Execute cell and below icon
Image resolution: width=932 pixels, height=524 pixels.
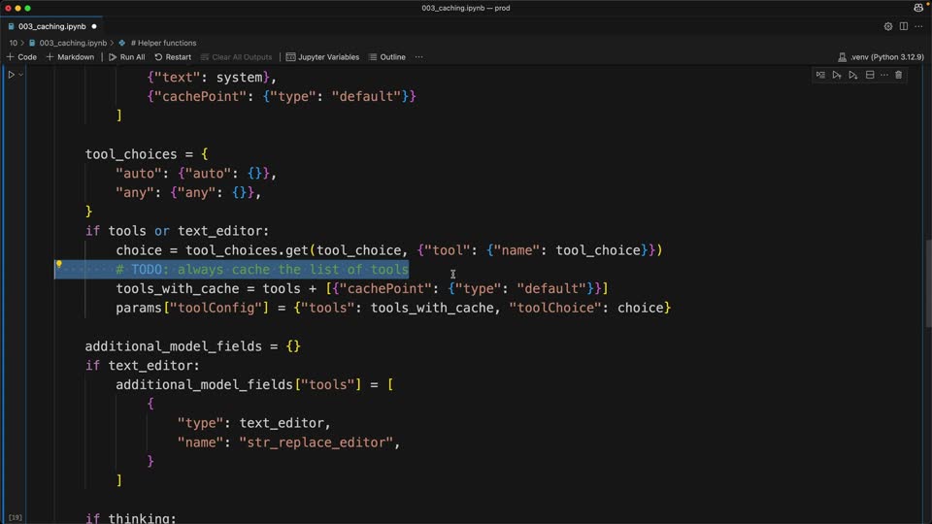853,75
